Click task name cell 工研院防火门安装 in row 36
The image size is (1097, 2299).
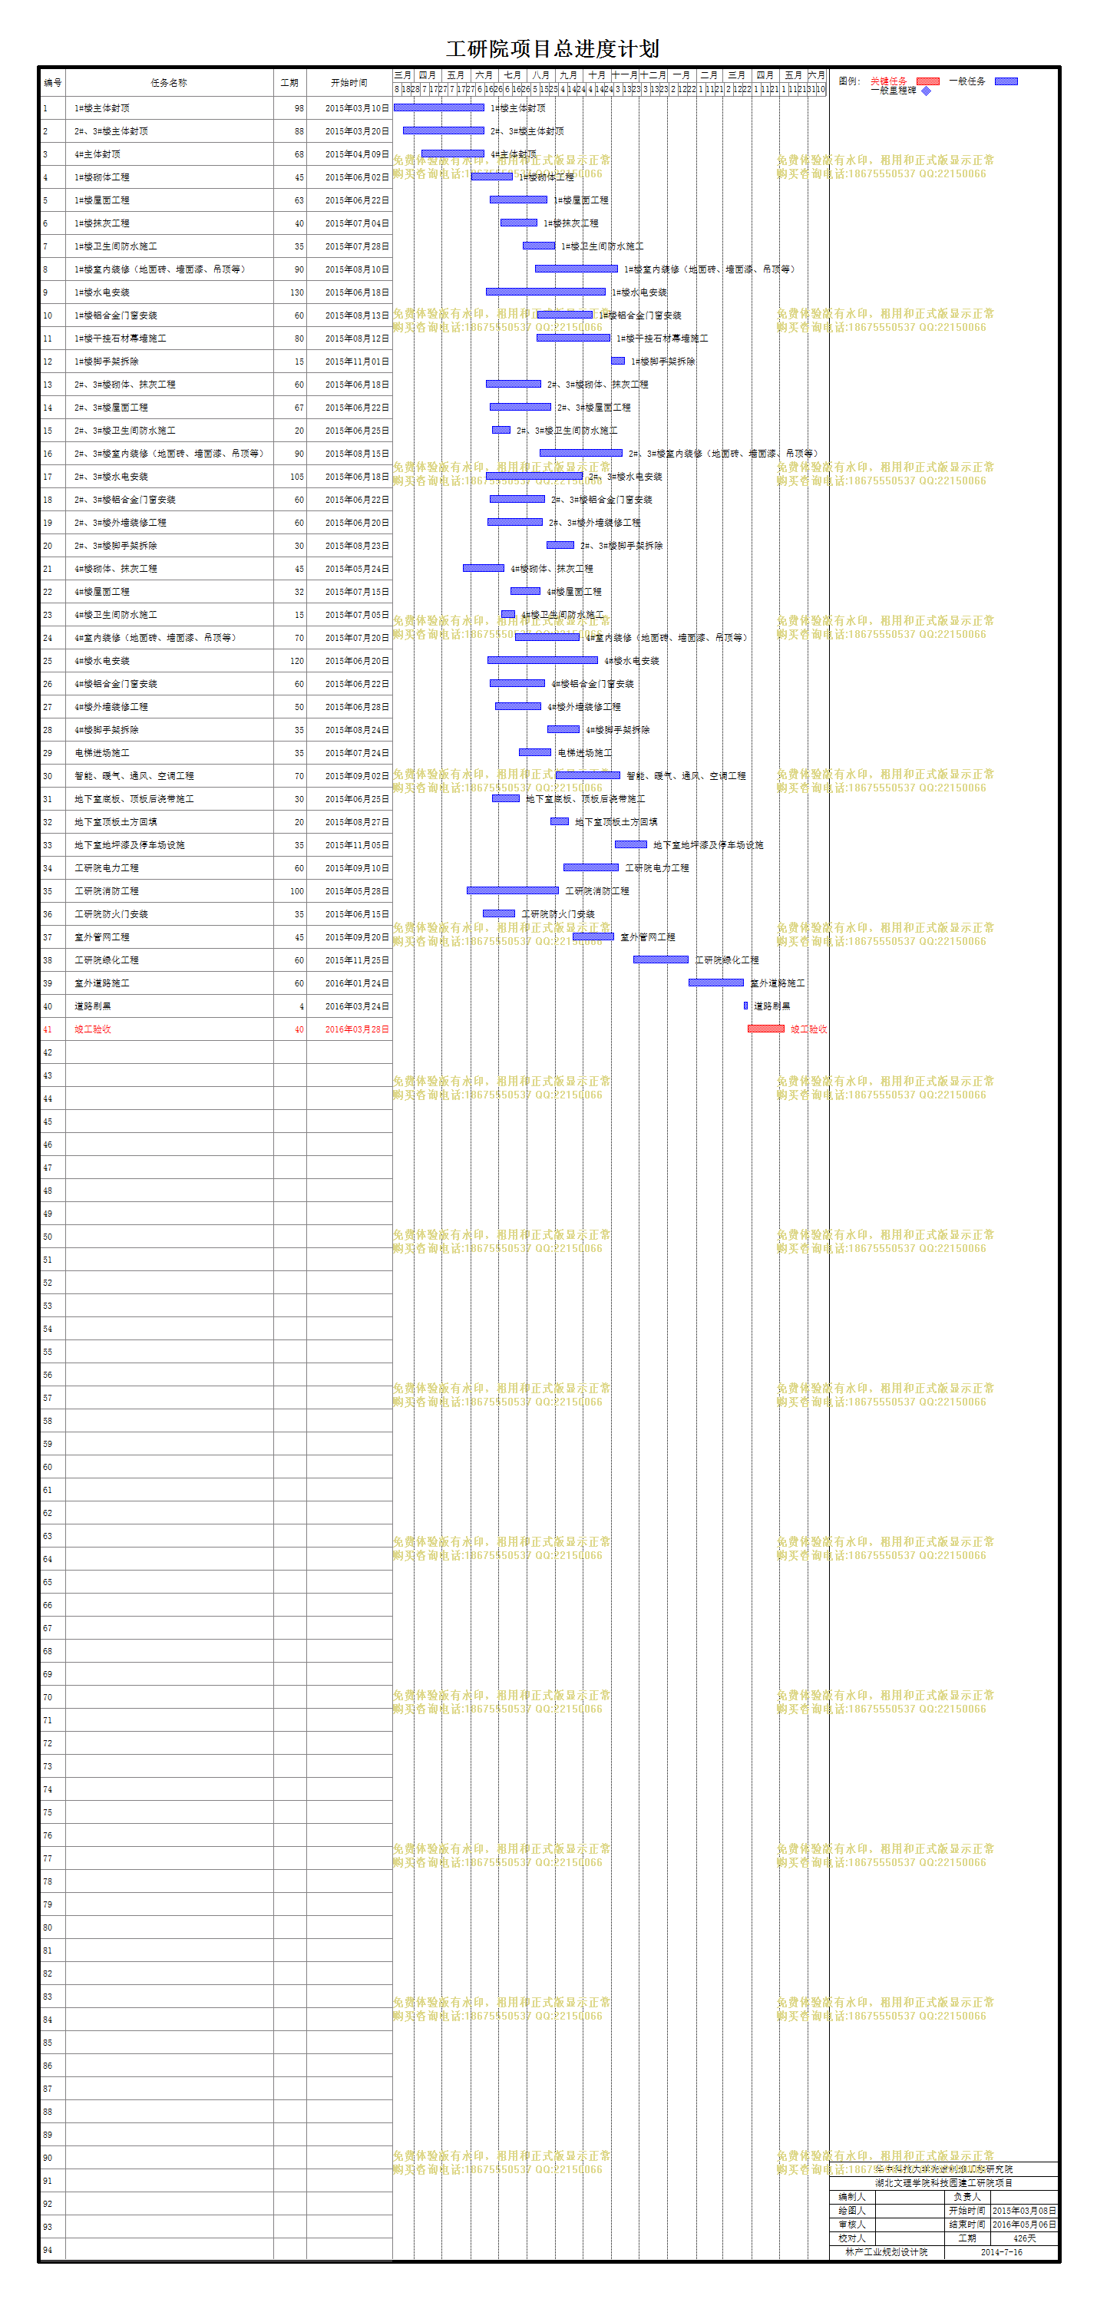click(169, 914)
